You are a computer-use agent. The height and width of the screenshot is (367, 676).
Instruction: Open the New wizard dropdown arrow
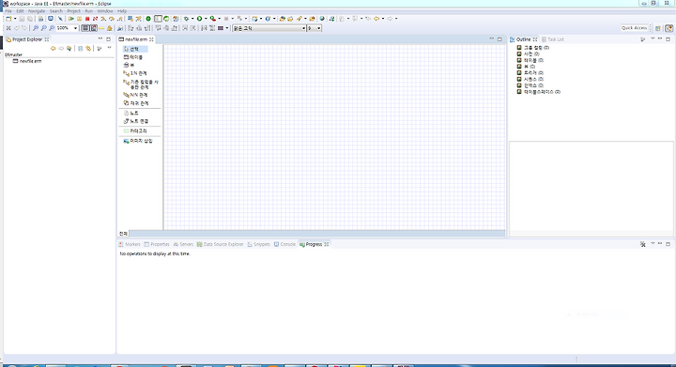point(15,19)
